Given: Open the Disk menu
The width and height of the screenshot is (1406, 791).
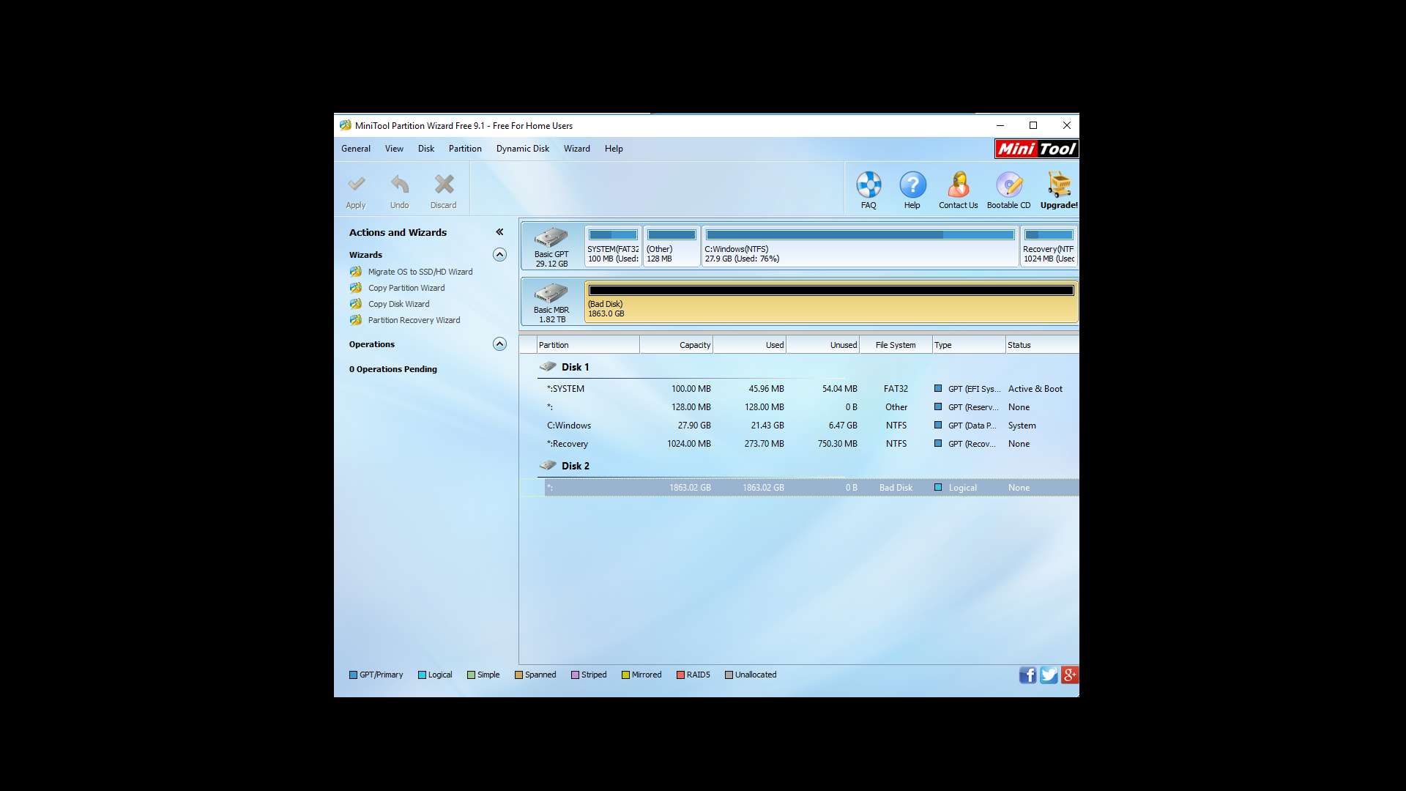Looking at the screenshot, I should (x=426, y=149).
